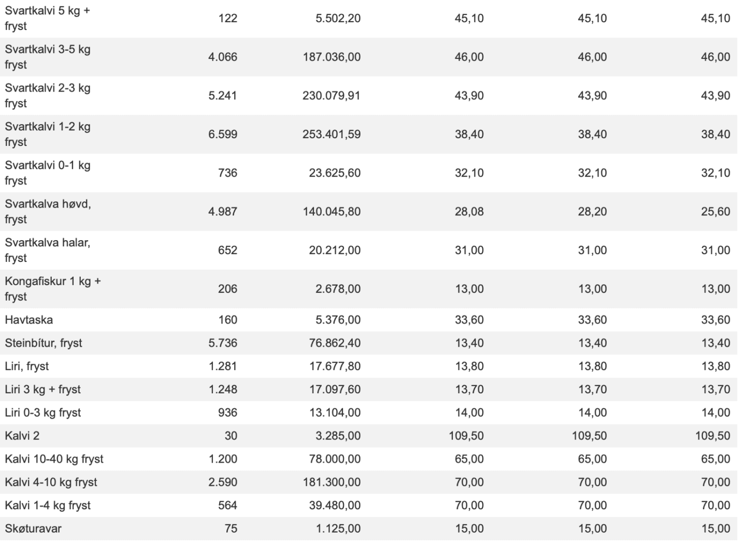Select the Svartkalva halar, fryst row label
The image size is (746, 546).
click(47, 250)
